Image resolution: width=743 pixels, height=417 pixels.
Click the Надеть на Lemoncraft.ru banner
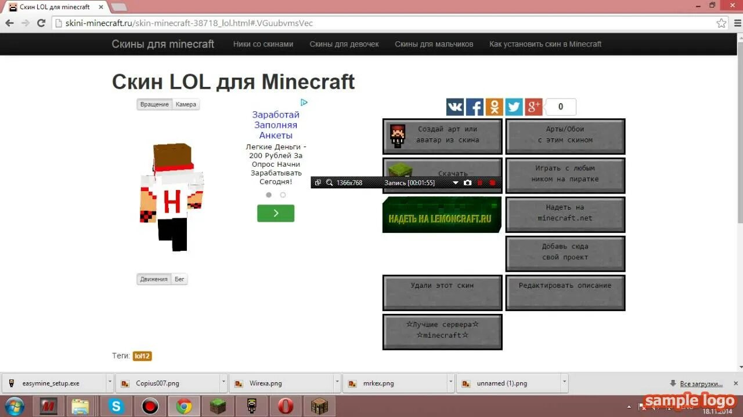click(442, 215)
